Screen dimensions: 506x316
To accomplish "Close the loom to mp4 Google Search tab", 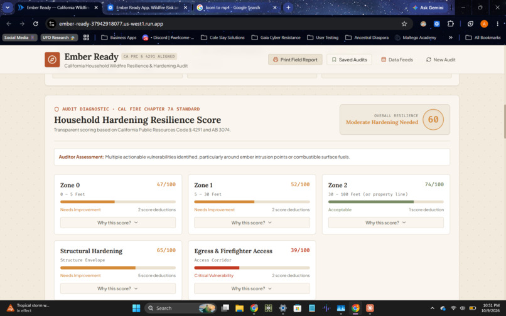I will point(274,8).
